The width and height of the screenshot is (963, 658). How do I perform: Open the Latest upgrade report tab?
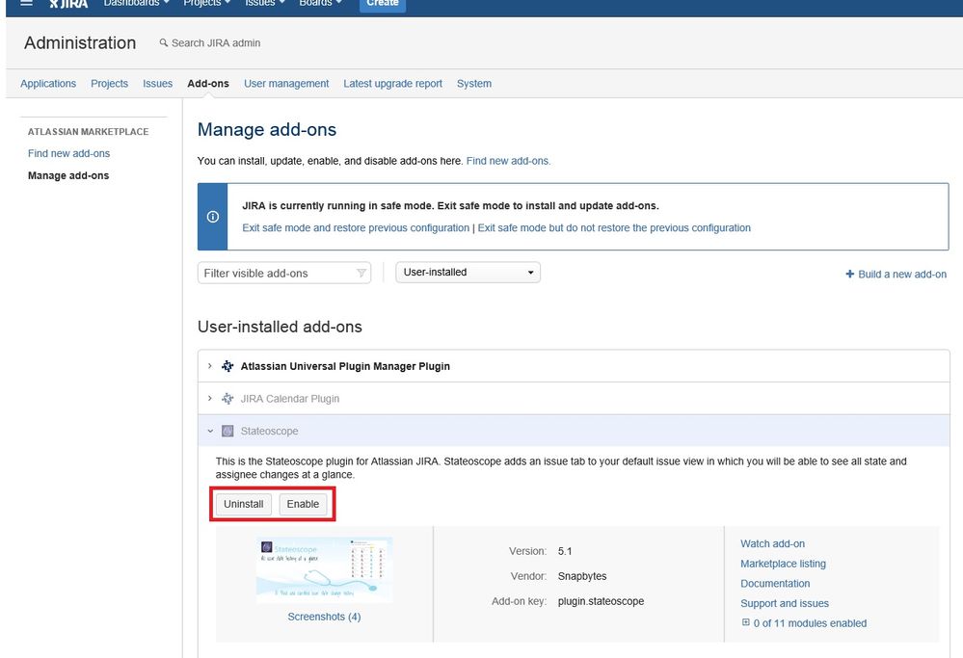[393, 84]
